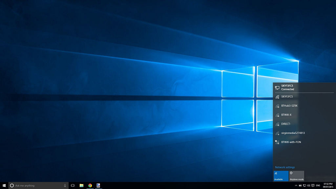Check the battery status icon

click(300, 186)
